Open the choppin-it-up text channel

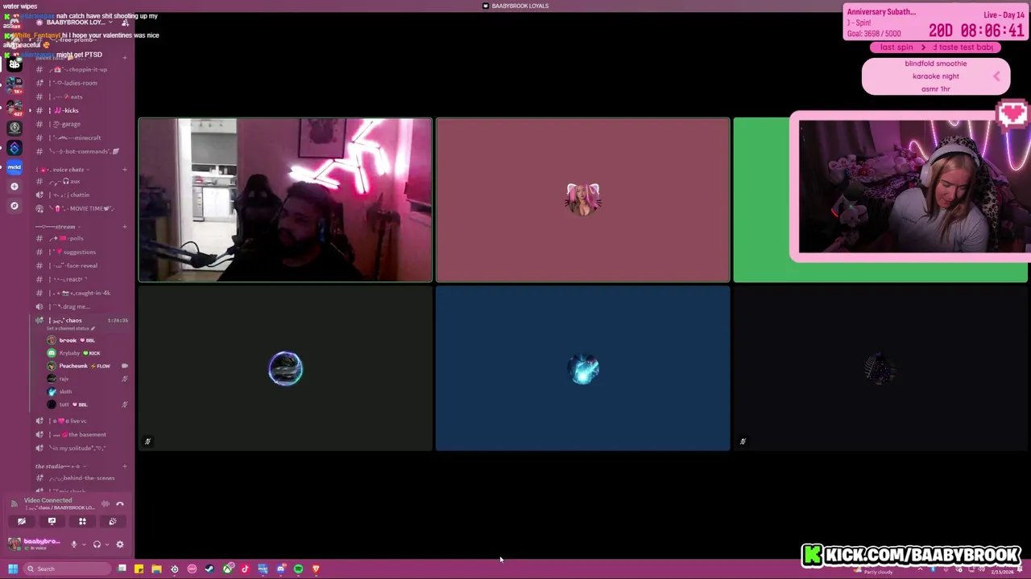click(x=81, y=69)
